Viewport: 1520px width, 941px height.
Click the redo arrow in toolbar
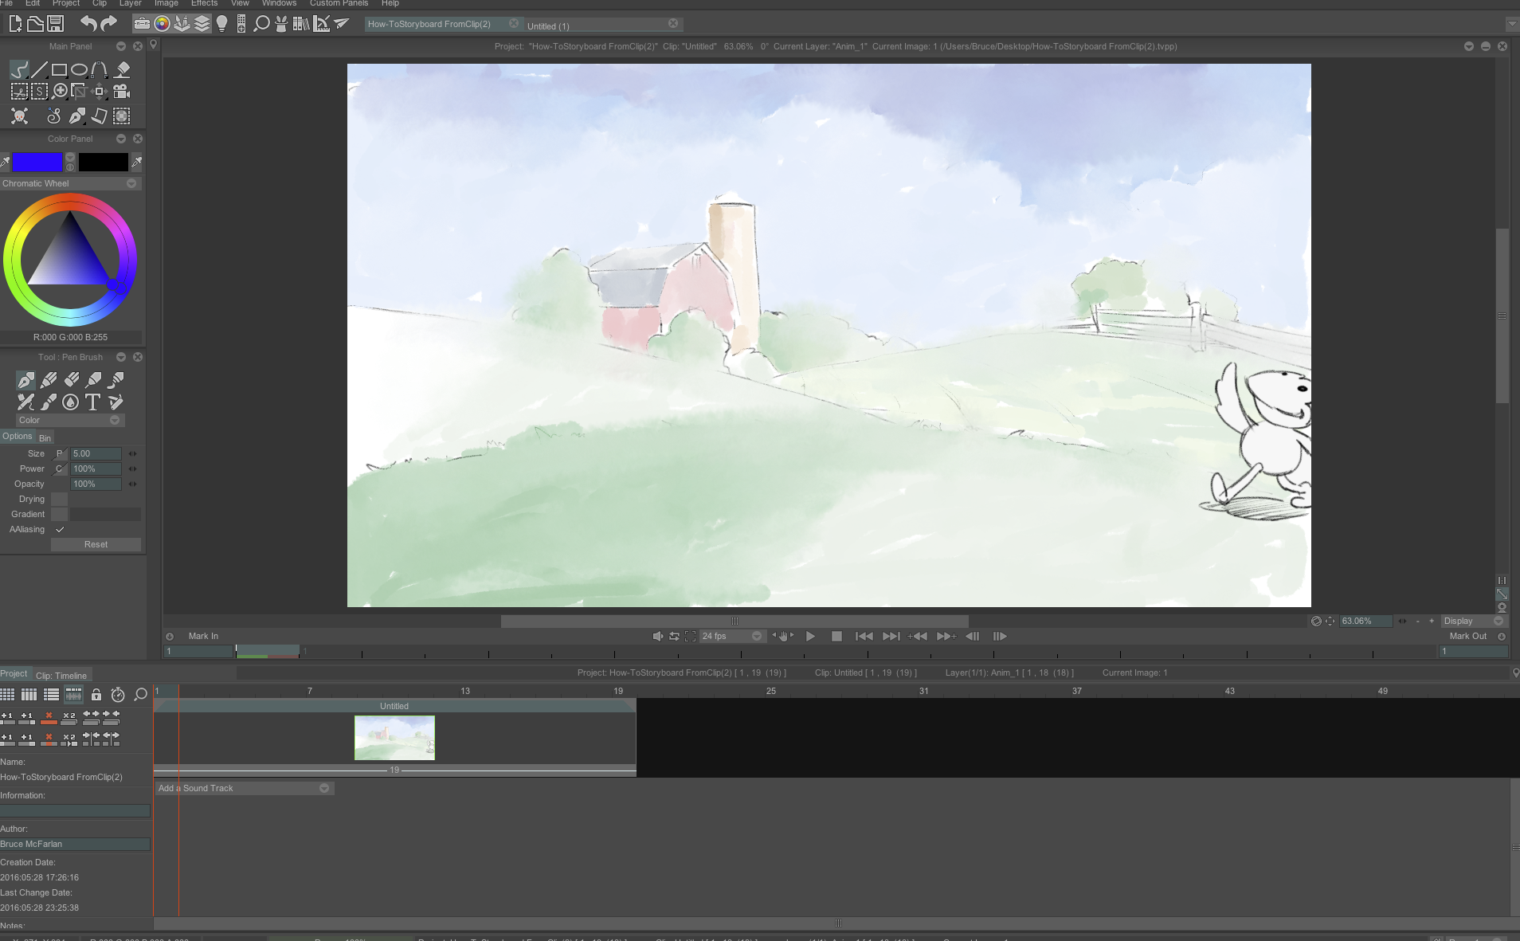pyautogui.click(x=109, y=24)
